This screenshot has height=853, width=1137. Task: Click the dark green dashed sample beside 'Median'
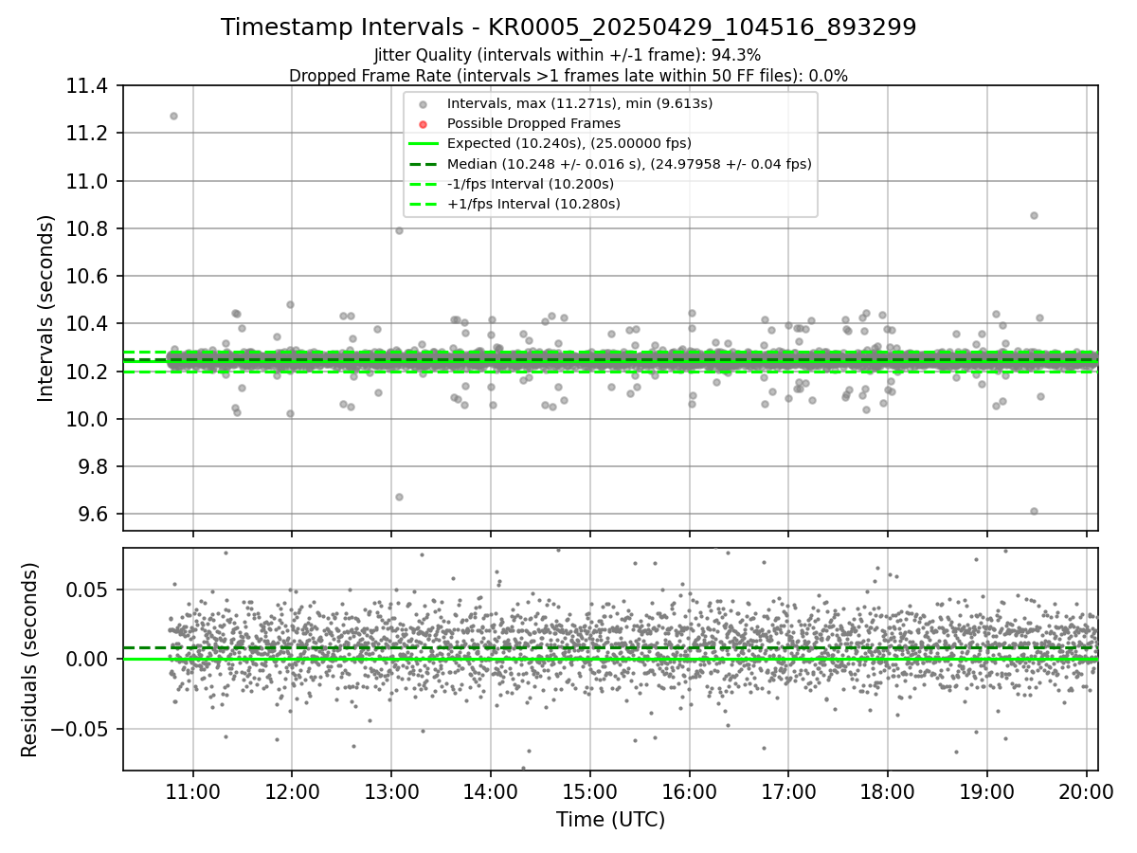[424, 164]
